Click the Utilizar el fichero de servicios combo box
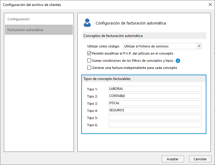Screen dimensions: 215x165 pyautogui.click(x=162, y=46)
